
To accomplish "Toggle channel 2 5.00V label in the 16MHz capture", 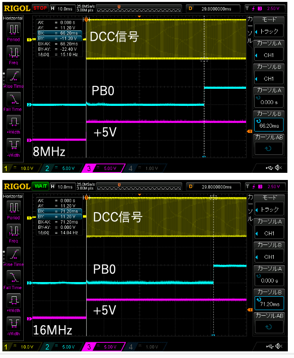I will pyautogui.click(x=68, y=347).
